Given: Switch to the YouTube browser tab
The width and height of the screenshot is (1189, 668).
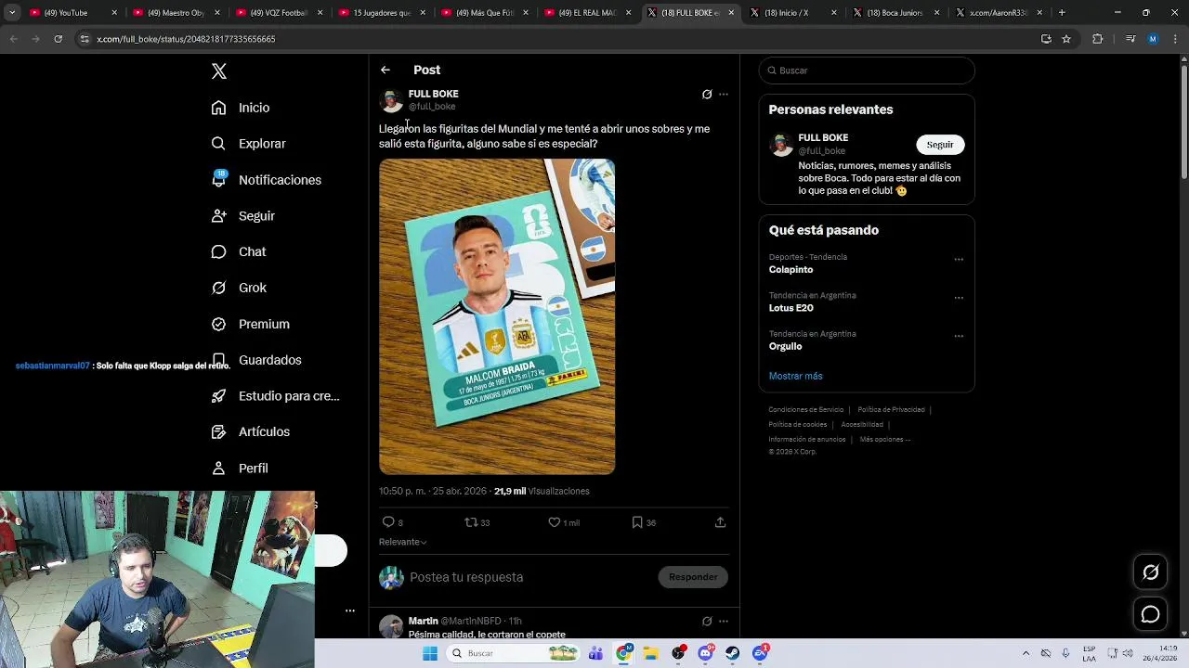Looking at the screenshot, I should (72, 13).
